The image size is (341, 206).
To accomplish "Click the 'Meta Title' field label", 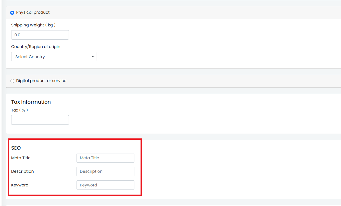I will tap(21, 158).
